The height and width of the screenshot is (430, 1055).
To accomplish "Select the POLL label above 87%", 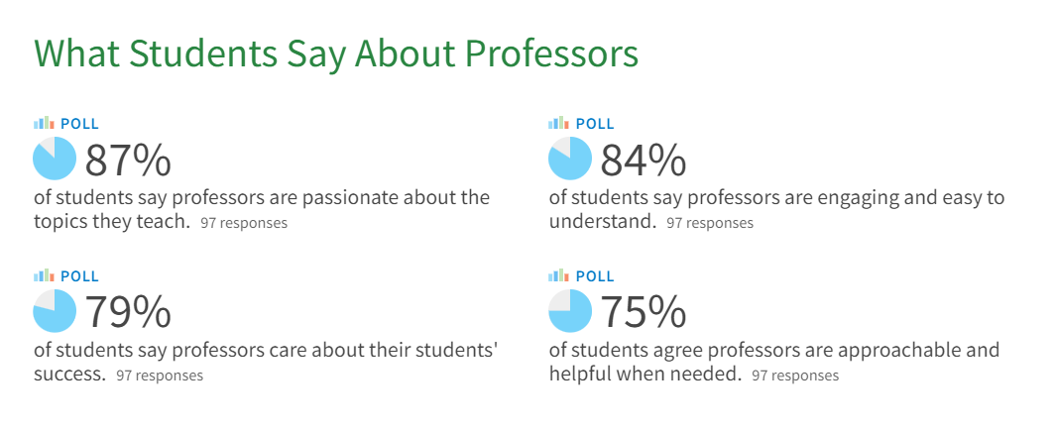I will (79, 124).
